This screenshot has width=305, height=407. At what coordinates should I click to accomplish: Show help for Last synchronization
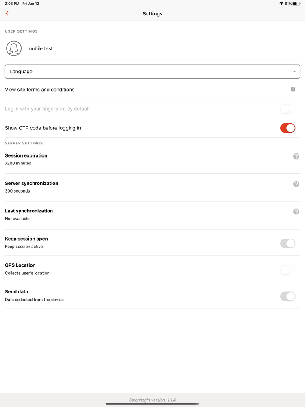[x=296, y=212]
